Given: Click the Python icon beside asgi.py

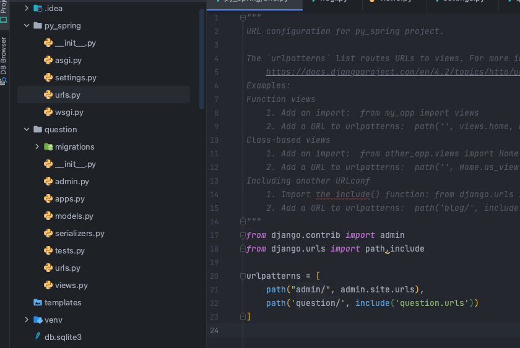Looking at the screenshot, I should [48, 60].
